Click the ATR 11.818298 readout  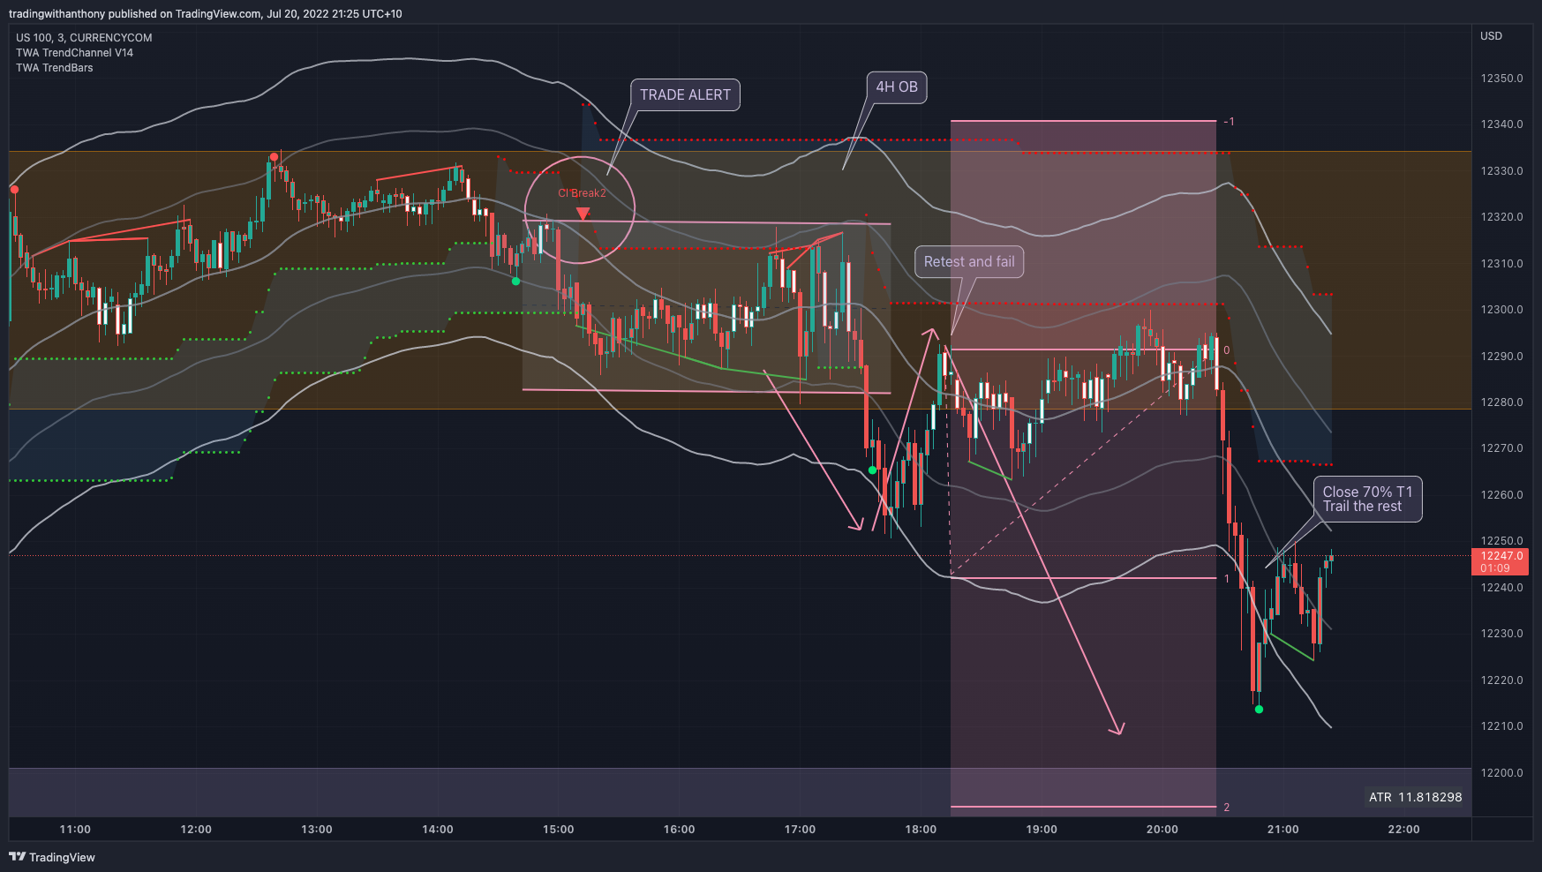click(1415, 797)
